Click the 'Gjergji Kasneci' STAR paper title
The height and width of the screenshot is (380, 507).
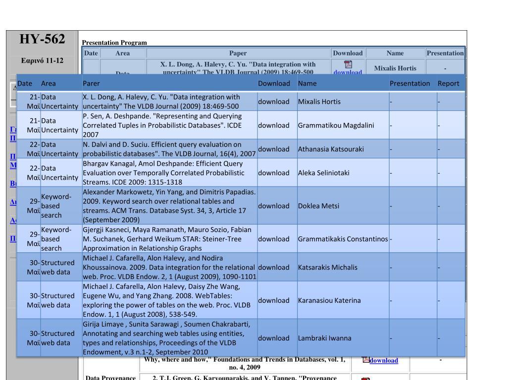pos(167,239)
